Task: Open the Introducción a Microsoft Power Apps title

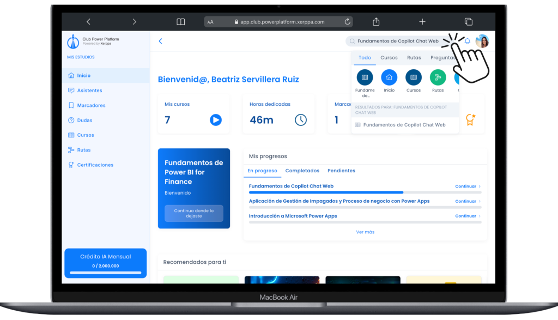Action: click(293, 216)
